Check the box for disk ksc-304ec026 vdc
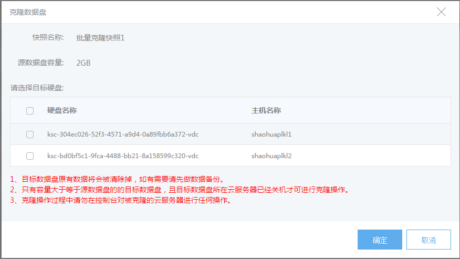 pos(30,134)
